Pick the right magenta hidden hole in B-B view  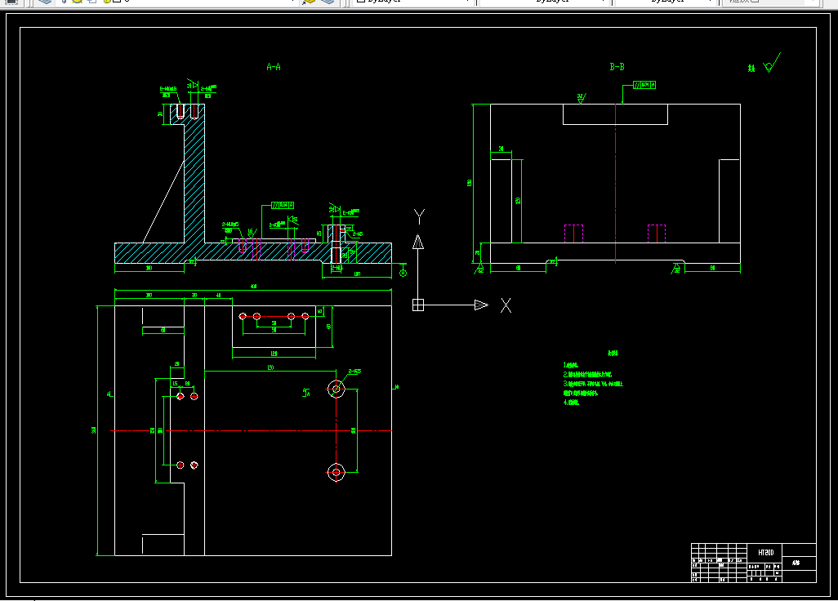coord(657,234)
